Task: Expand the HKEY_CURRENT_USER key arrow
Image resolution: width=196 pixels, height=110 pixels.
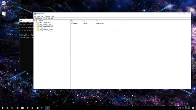Action: [36, 24]
